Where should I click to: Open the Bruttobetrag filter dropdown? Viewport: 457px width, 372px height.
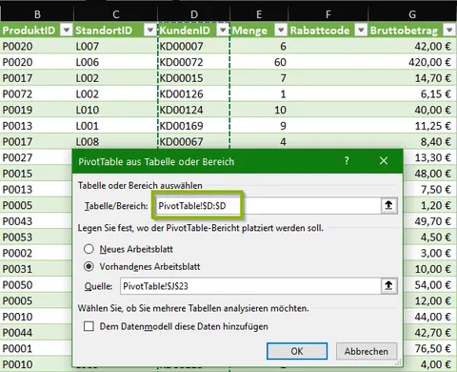(449, 31)
